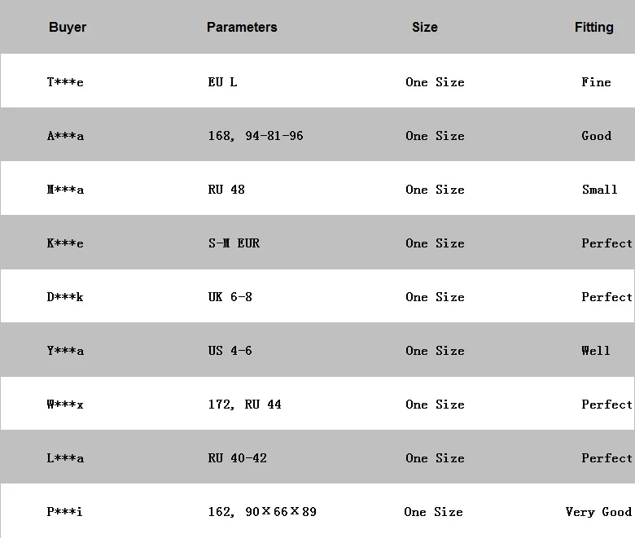Select the Size column header
Image resolution: width=635 pixels, height=538 pixels.
(425, 27)
